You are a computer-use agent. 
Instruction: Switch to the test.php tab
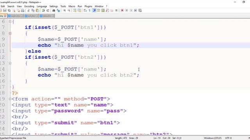tap(31, 16)
